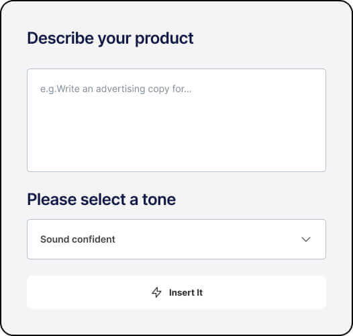Click the word 'tone' in the second heading
The height and width of the screenshot is (336, 353).
[159, 200]
